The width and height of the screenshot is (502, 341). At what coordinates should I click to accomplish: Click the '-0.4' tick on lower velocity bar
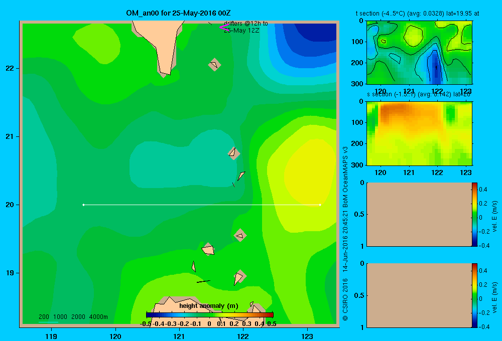coord(484,327)
